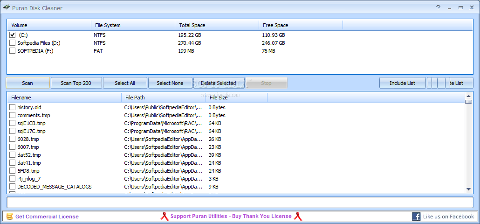Click the 246.07 GB free space cell
This screenshot has height=224, width=480.
coord(274,43)
